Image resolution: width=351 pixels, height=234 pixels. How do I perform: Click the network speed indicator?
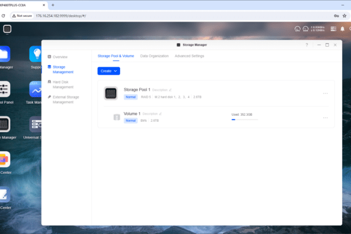(x=317, y=29)
